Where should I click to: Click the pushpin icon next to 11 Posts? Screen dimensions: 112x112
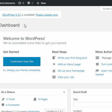3,99
